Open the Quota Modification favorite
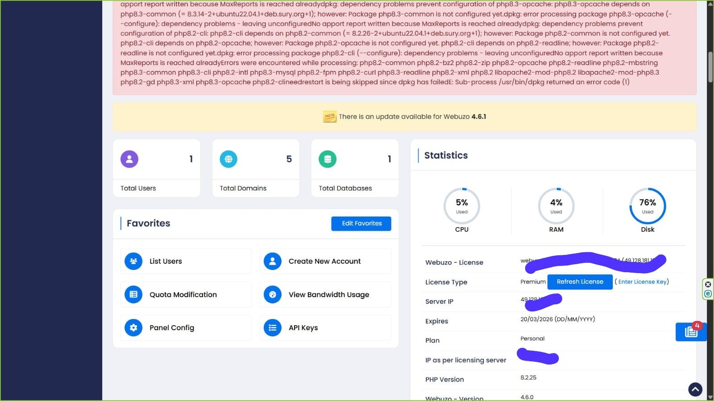714x401 pixels. (x=186, y=295)
